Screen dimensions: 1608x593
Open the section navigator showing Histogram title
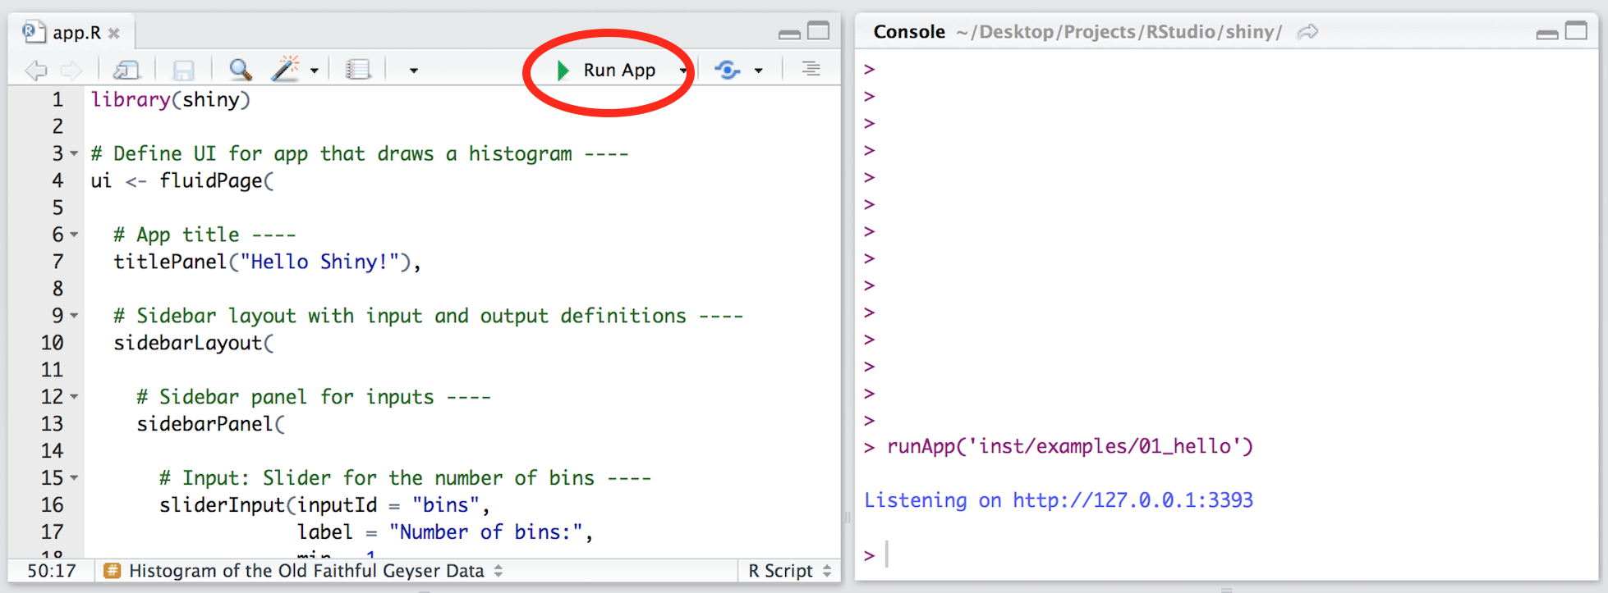(x=305, y=571)
